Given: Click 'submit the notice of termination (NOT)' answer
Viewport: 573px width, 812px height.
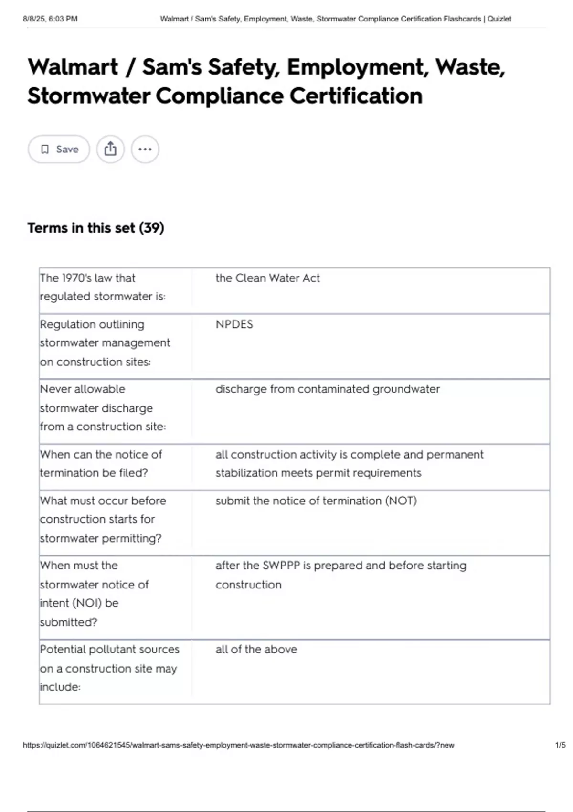Looking at the screenshot, I should 316,501.
